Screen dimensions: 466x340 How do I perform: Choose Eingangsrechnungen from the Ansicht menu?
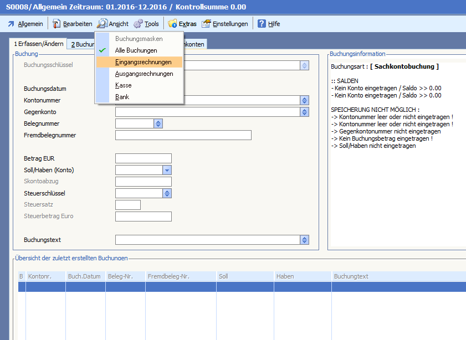143,62
